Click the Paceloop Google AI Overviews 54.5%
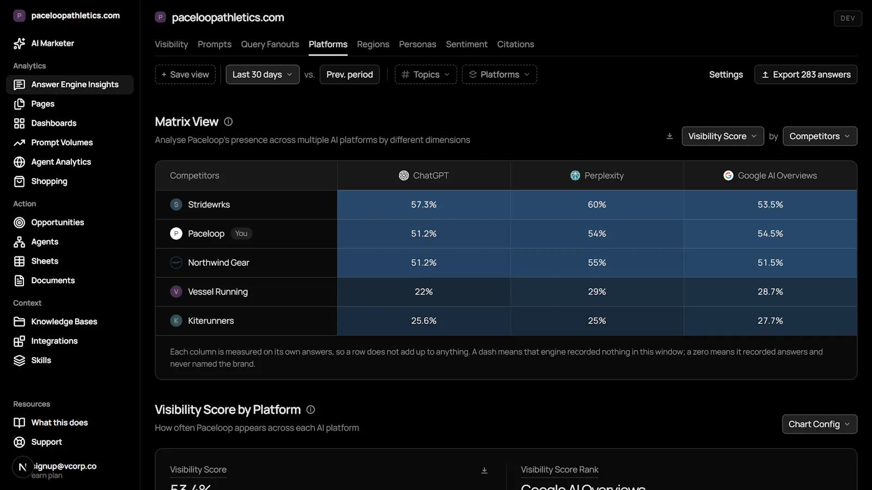 [770, 234]
